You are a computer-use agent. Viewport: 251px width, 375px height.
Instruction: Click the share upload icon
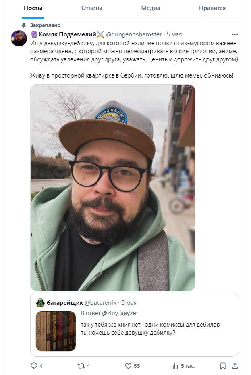point(235,366)
